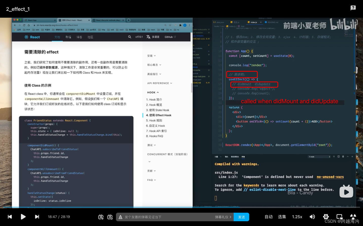Open 8. Hooks FAQ link

(155, 136)
